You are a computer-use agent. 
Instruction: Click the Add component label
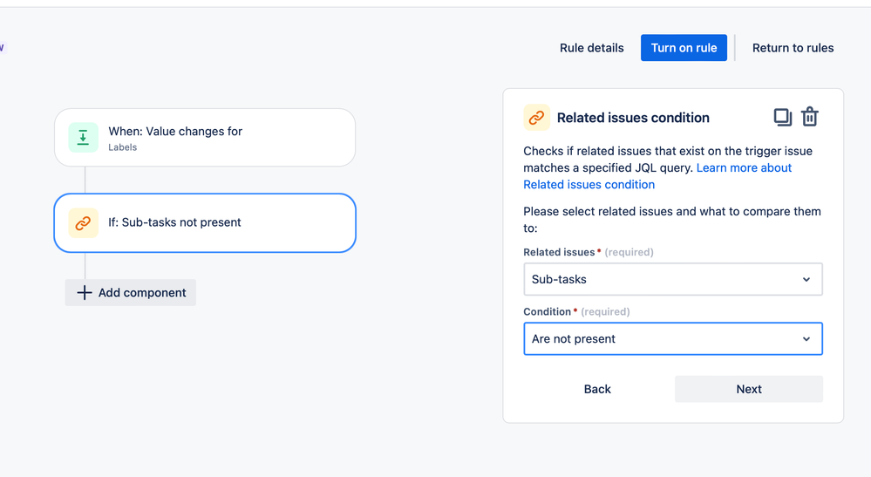tap(142, 293)
